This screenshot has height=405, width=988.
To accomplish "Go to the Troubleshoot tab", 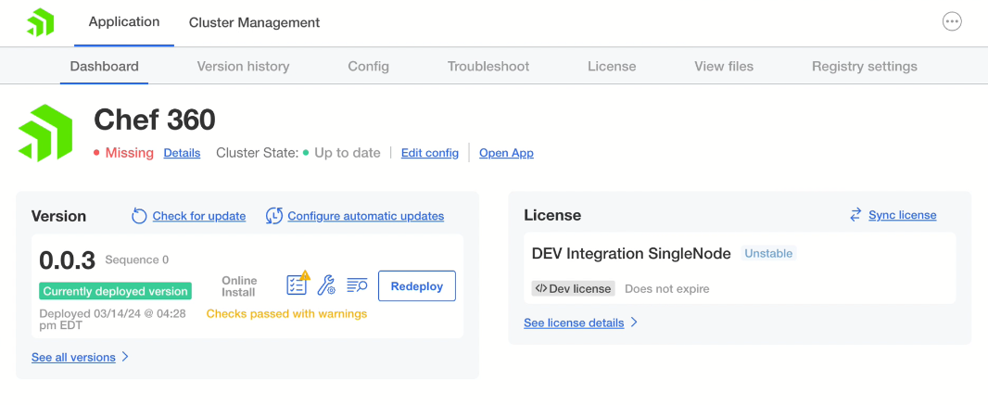I will (488, 66).
